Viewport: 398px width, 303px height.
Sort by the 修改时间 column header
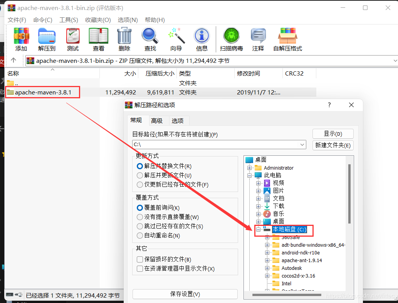[258, 73]
